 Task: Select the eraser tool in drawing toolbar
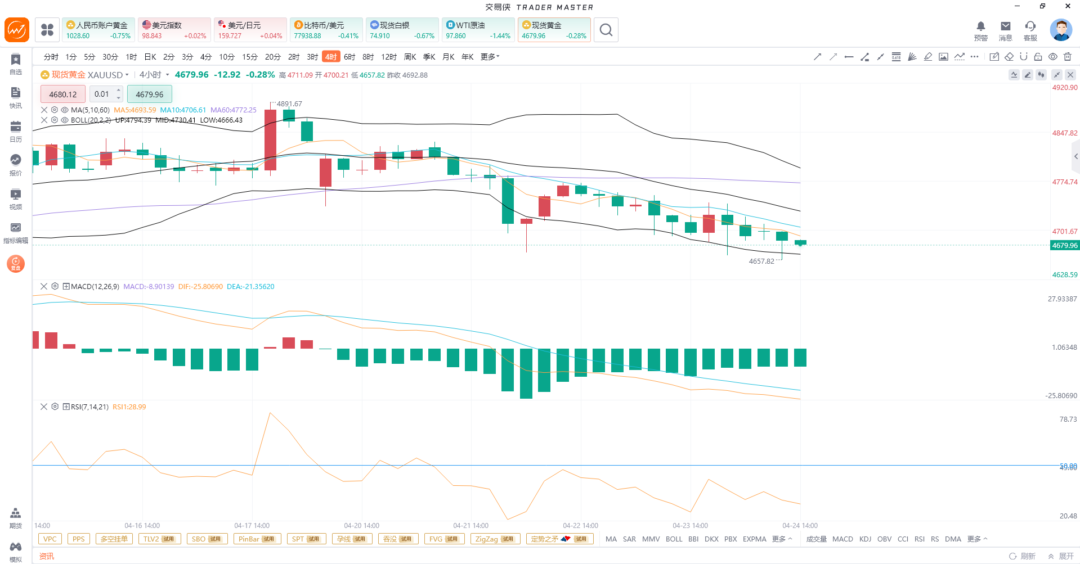point(1009,57)
